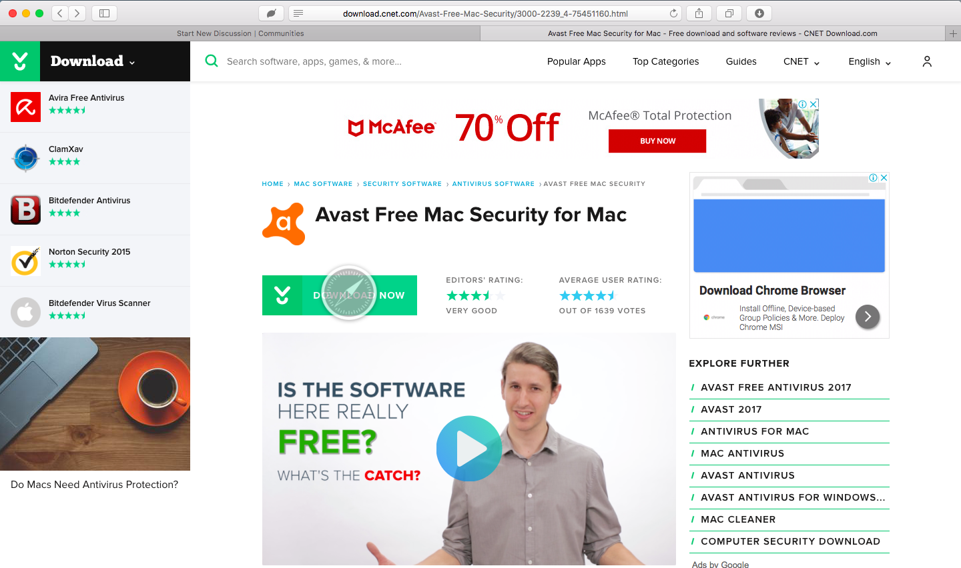Click the search software input field
Viewport: 961px width, 568px height.
click(374, 61)
